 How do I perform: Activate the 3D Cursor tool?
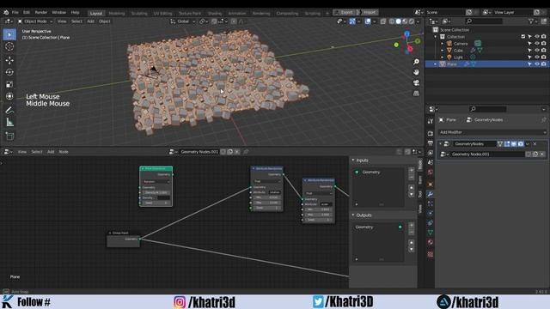pyautogui.click(x=9, y=46)
